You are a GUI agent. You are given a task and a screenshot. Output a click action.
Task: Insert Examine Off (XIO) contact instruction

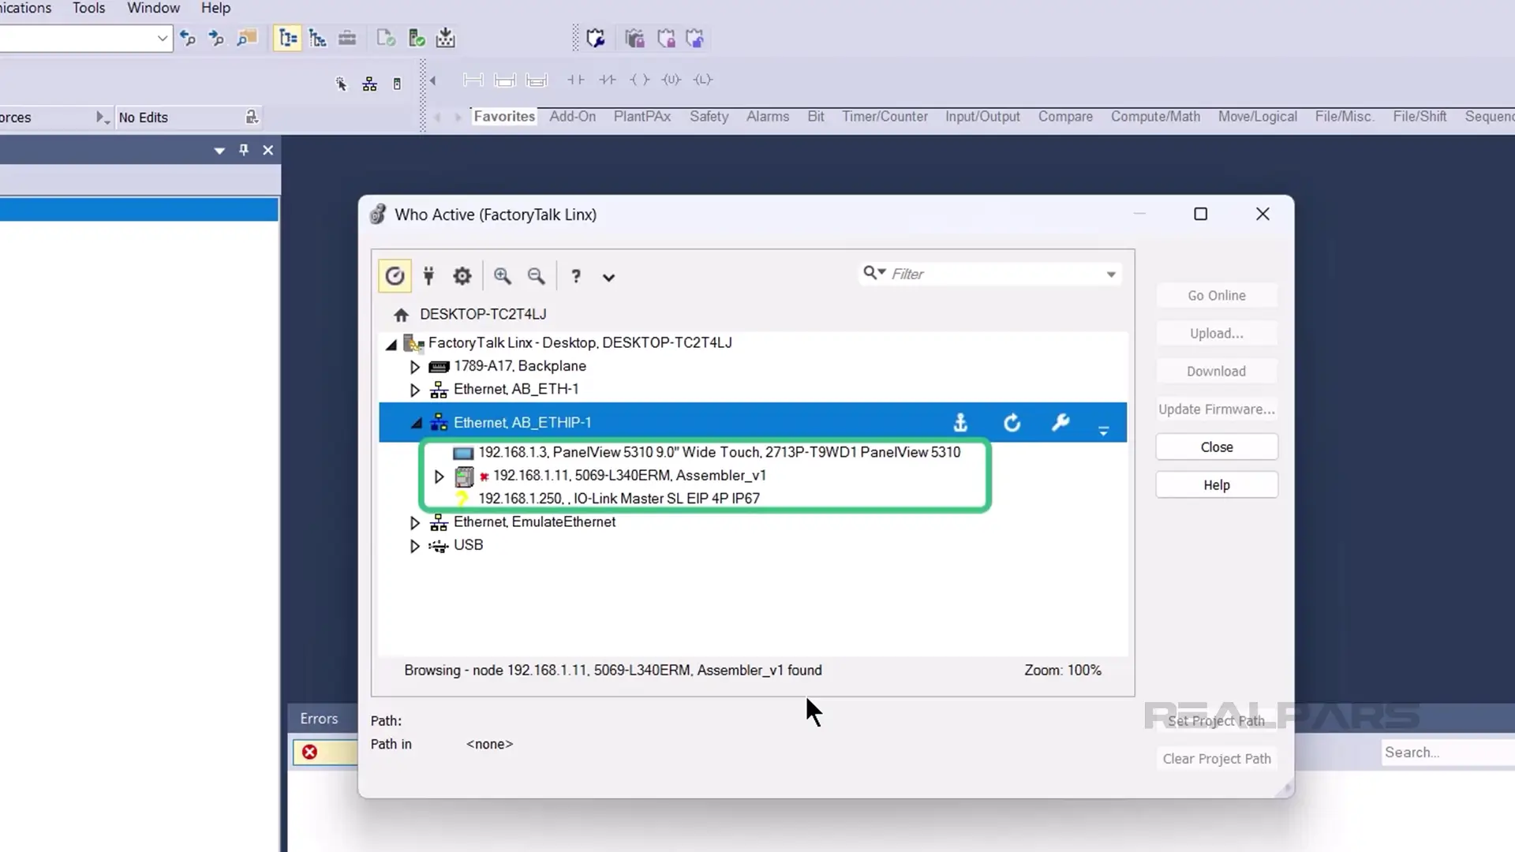coord(608,80)
